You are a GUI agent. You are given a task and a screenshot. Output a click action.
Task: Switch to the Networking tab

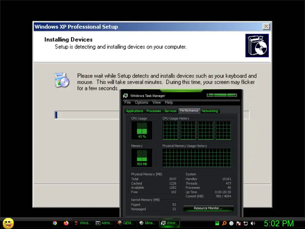[x=210, y=111]
